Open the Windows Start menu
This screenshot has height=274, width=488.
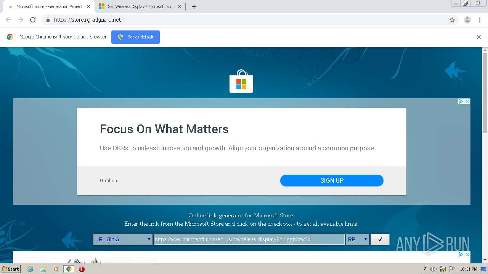[x=11, y=269]
